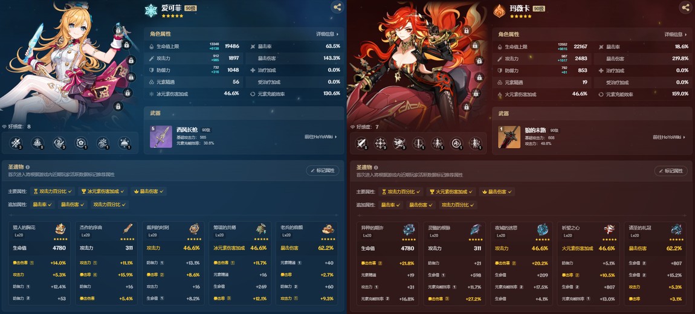Viewport: 695px width, 314px height.
Task: Expand 详细信息 in 玛薇卡's 角色属性 header
Action: (676, 34)
